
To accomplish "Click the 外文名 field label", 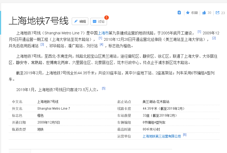I will pyautogui.click(x=17, y=109).
